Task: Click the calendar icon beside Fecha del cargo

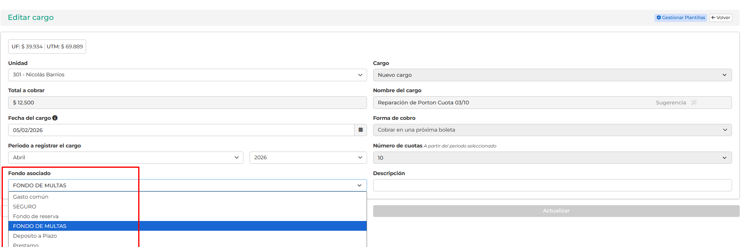Action: 361,130
